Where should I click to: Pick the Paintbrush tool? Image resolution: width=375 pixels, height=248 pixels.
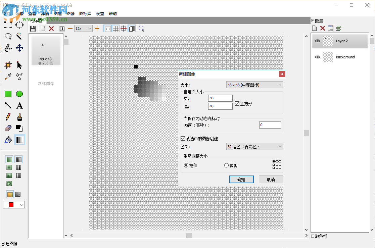(19, 117)
